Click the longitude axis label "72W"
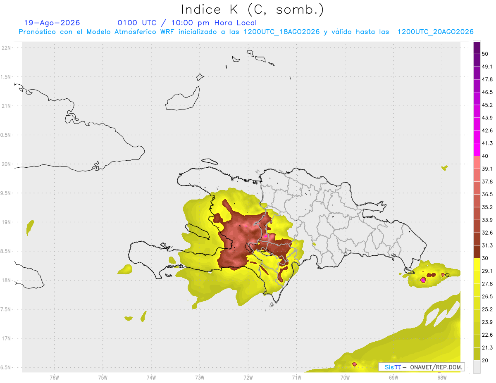Image resolution: width=496 pixels, height=383 pixels. [x=248, y=377]
